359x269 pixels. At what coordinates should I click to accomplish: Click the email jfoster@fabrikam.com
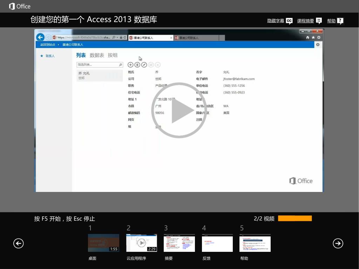pyautogui.click(x=239, y=79)
